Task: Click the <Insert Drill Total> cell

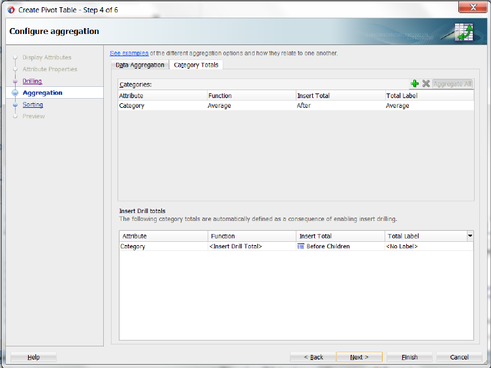Action: [252, 246]
